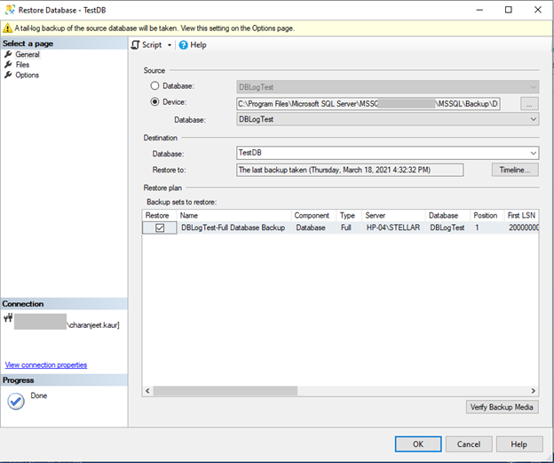Click the Done progress checkmark icon

[15, 401]
